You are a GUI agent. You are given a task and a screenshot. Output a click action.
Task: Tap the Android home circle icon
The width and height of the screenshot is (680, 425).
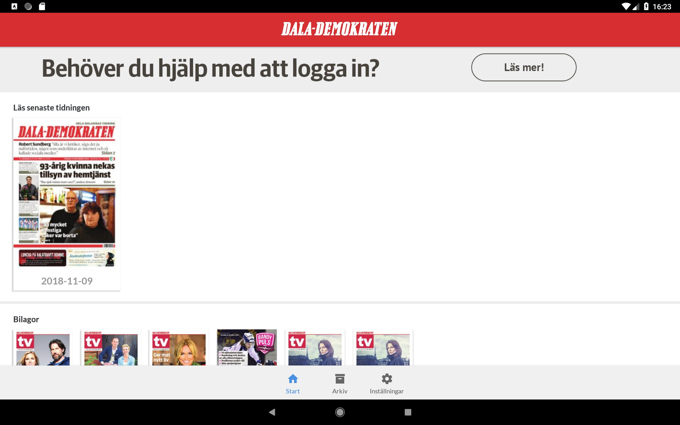coord(340,412)
